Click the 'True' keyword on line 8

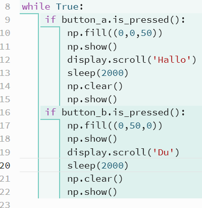(68, 7)
